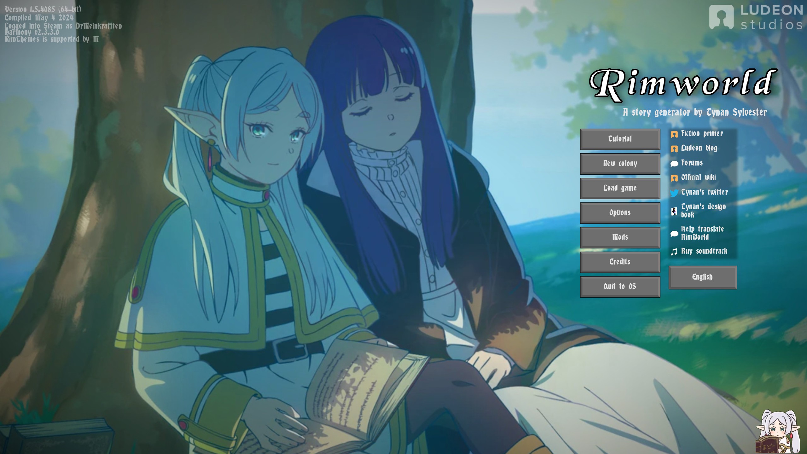Click the New colony button
Viewport: 807px width, 454px height.
(x=620, y=164)
